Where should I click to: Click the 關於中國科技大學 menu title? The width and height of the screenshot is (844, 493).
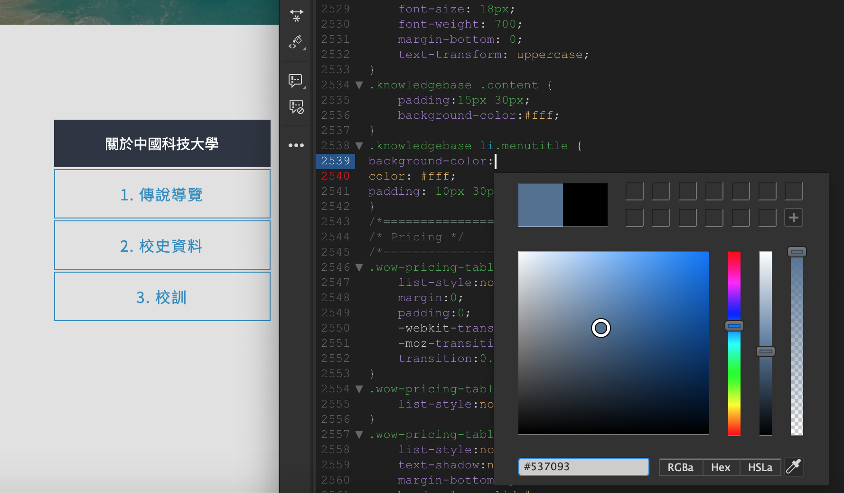click(162, 143)
